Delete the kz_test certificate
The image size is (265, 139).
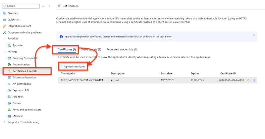pos(254,80)
